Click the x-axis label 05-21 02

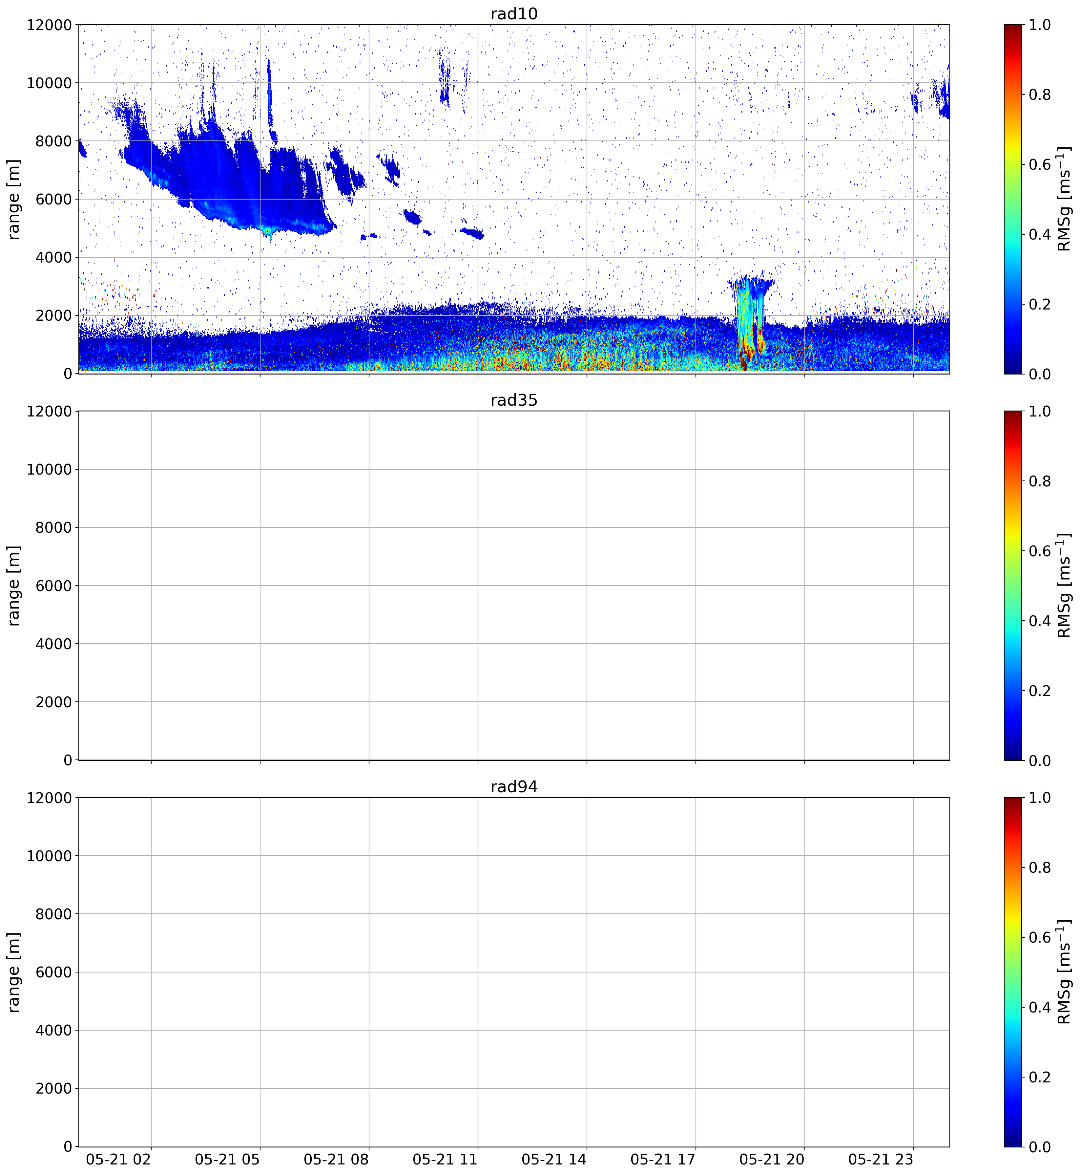coord(118,1159)
